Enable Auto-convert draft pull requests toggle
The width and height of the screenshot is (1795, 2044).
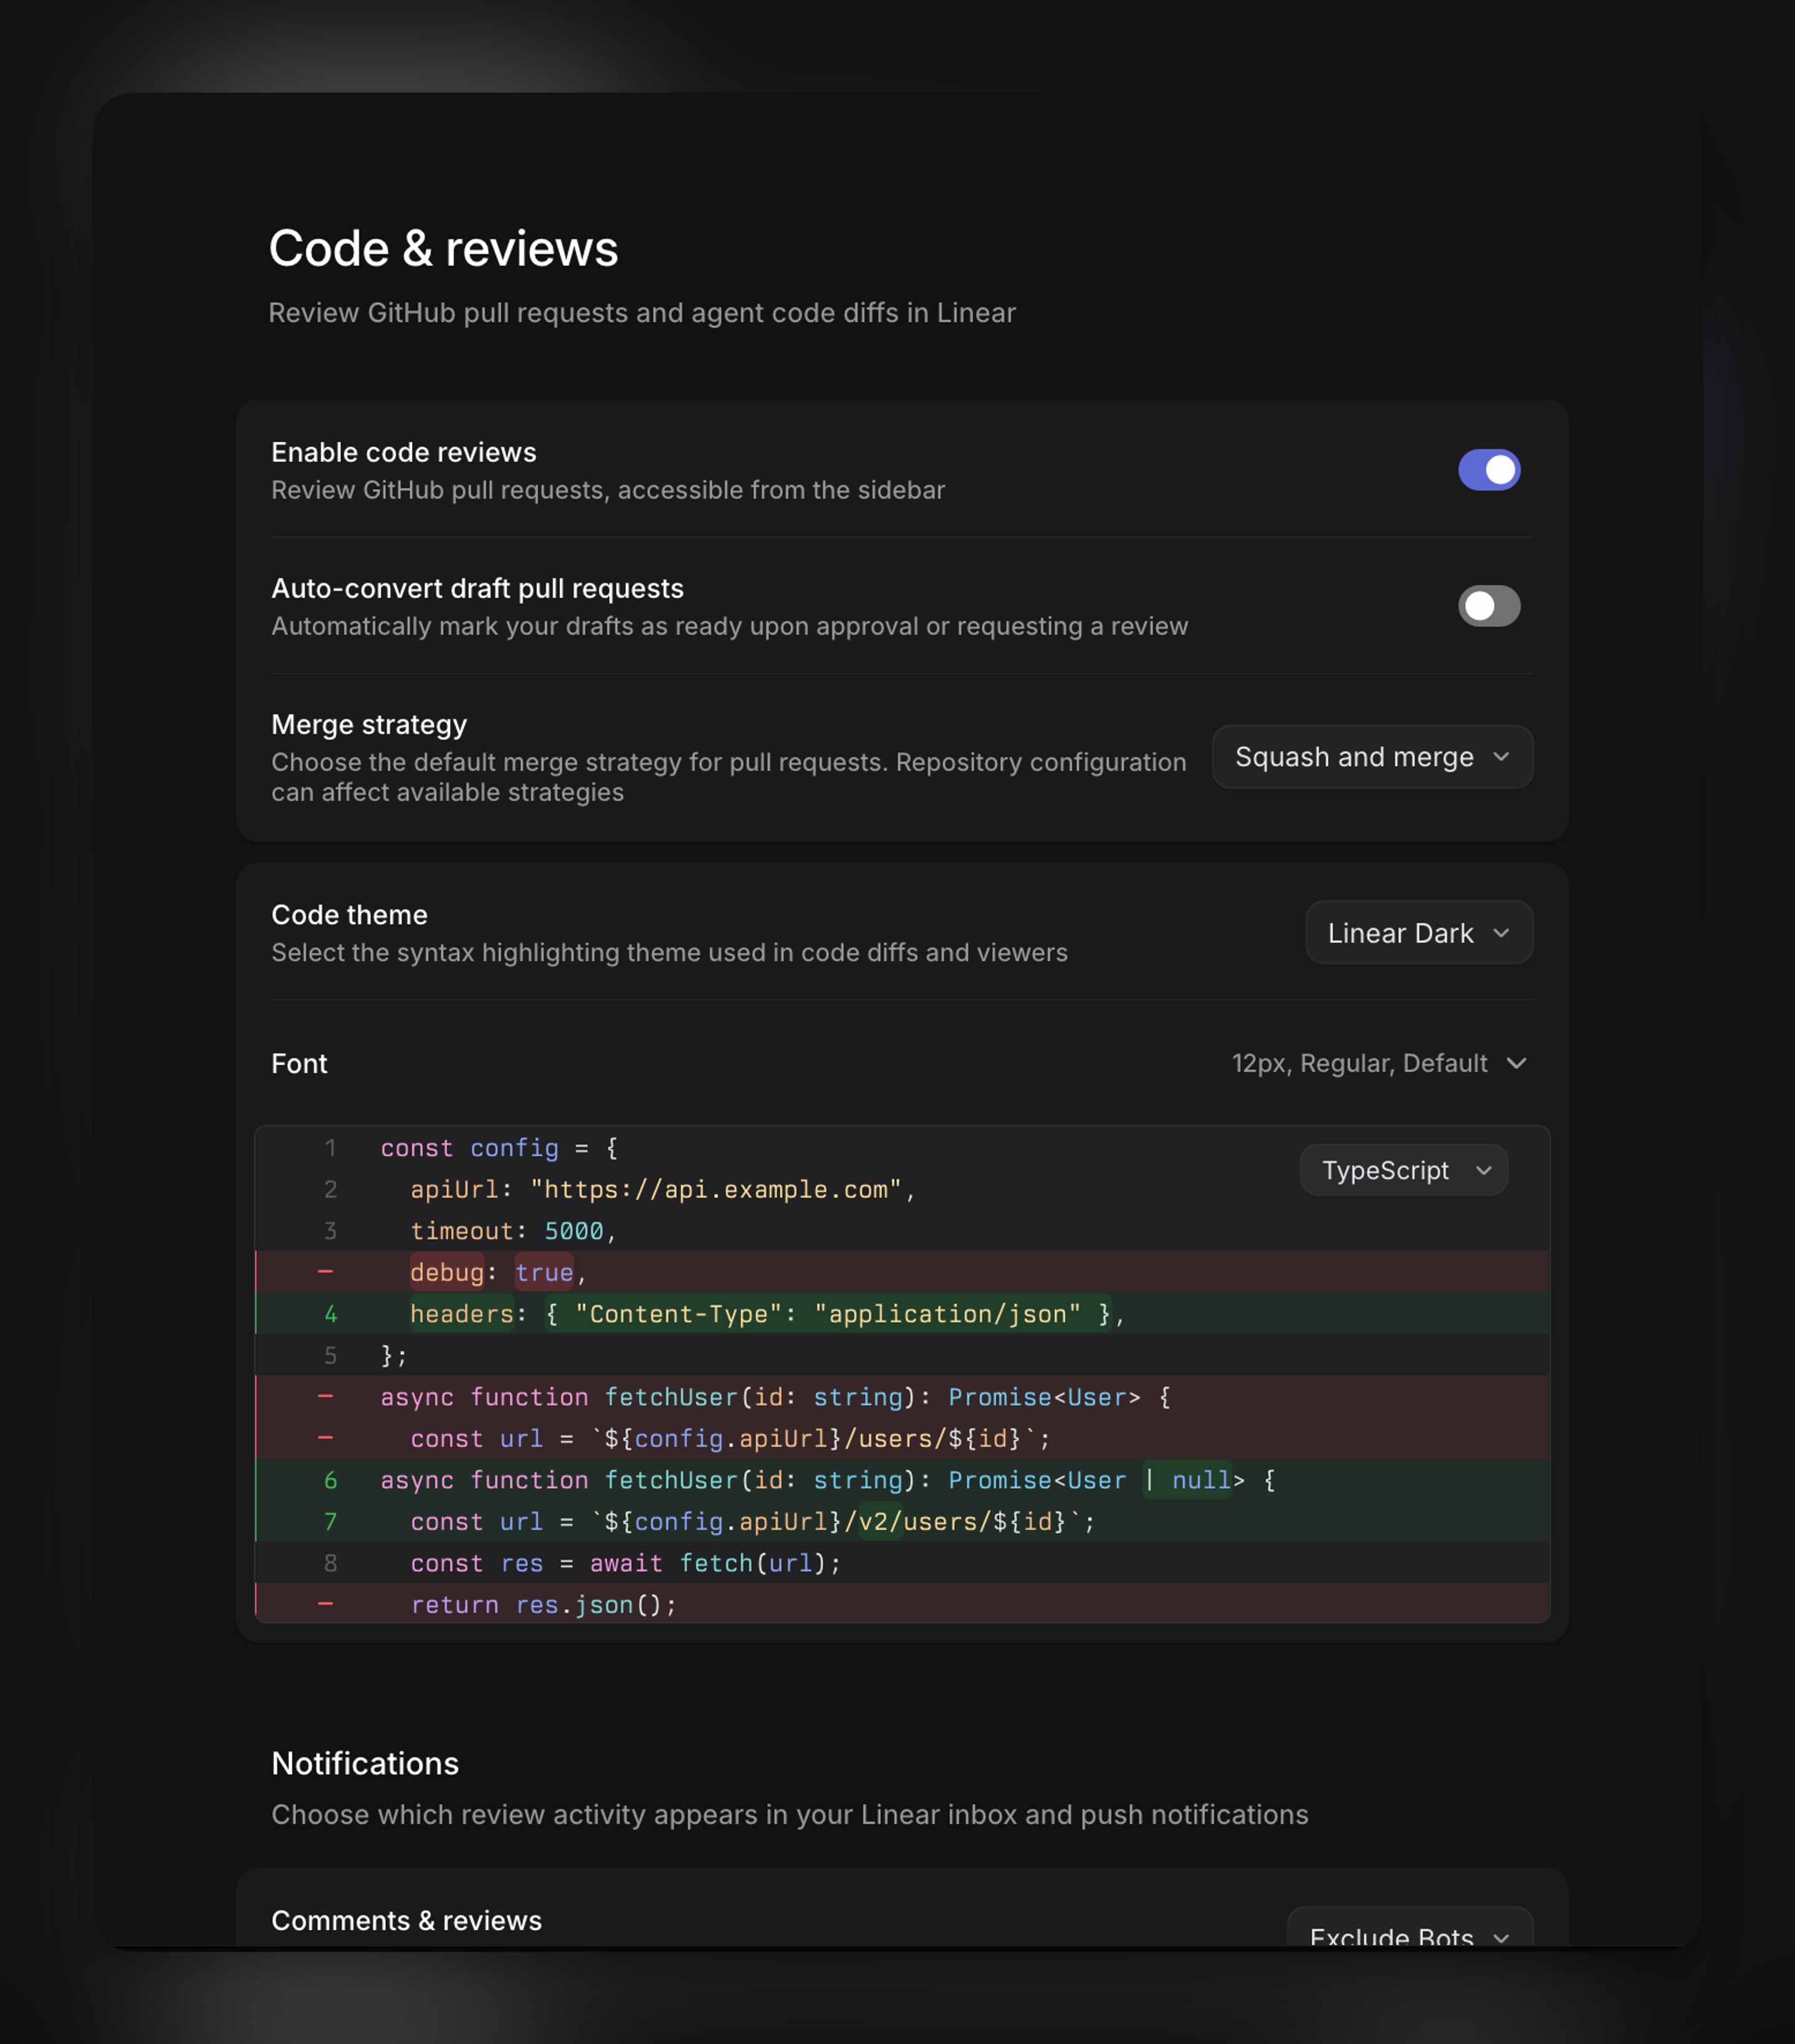(x=1488, y=606)
